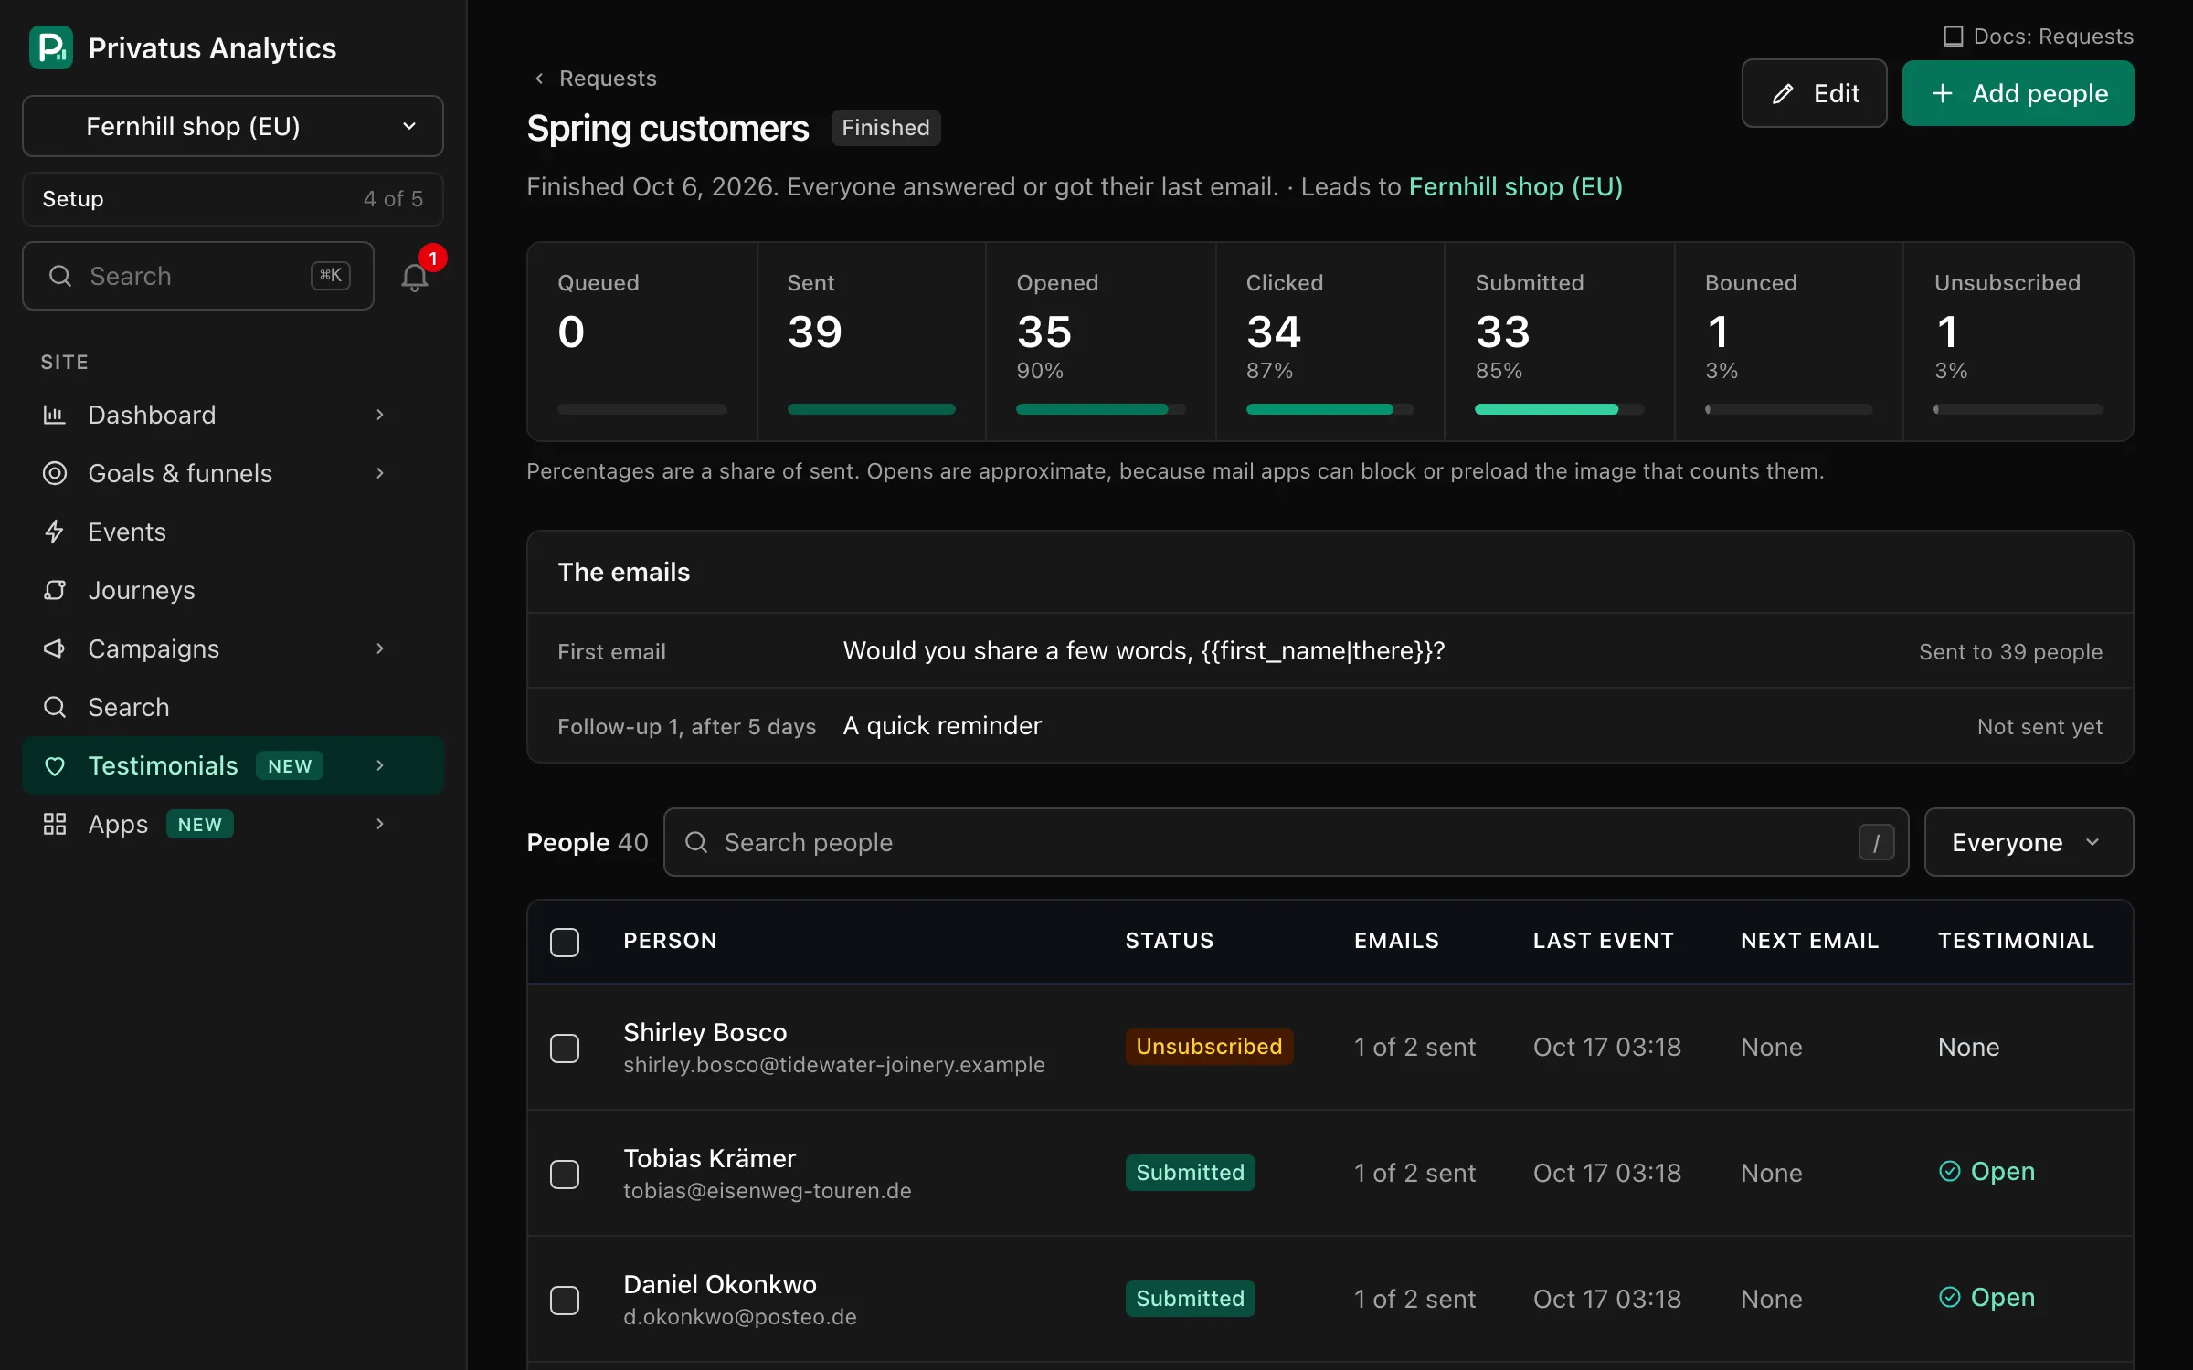Click the Apps grid icon
2193x1370 pixels.
(55, 824)
